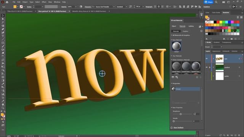The height and width of the screenshot is (137, 244).
Task: Select the Selection tool in the toolbar
Action: tap(3, 15)
